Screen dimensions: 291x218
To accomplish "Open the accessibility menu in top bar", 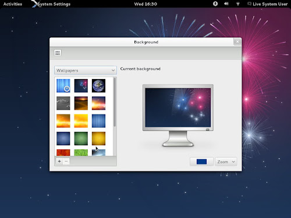I will pos(215,3).
